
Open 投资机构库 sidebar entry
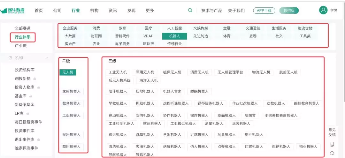[25, 70]
